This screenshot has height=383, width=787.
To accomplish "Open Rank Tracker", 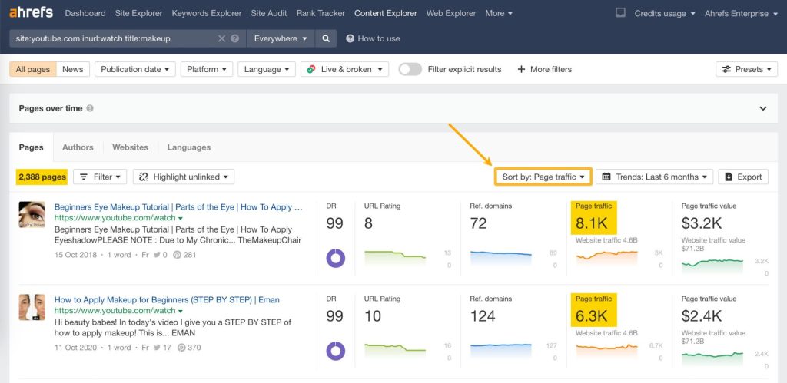I will 320,13.
